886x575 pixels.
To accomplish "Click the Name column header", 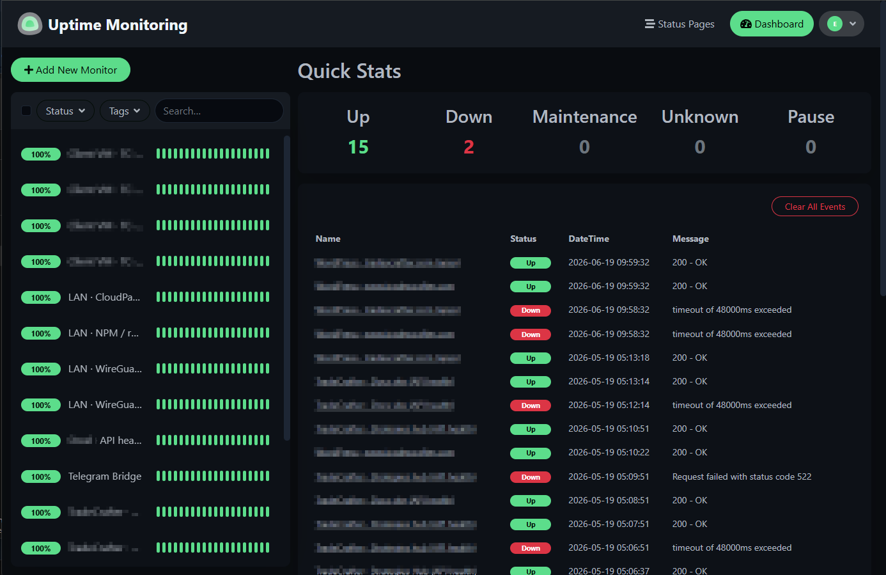I will point(328,239).
